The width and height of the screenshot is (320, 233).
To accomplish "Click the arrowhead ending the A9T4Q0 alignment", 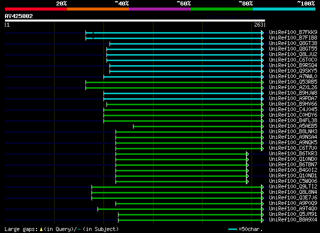I will point(262,209).
